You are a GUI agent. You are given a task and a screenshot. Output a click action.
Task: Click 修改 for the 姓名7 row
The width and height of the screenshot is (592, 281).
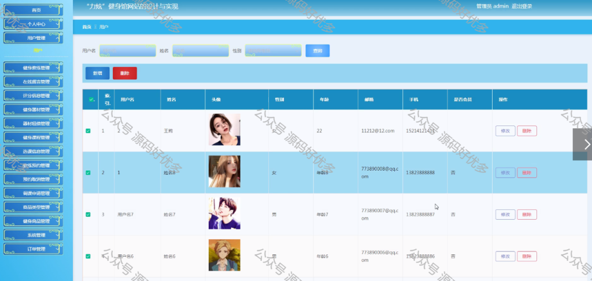505,215
